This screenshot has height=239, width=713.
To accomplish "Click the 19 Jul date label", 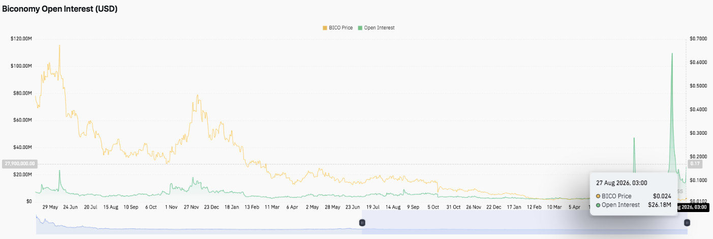I will (x=373, y=207).
